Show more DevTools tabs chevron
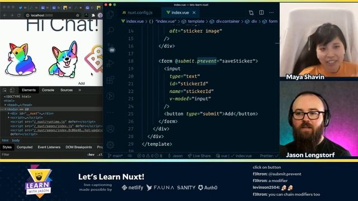Image resolution: width=358 pixels, height=201 pixels. click(79, 90)
